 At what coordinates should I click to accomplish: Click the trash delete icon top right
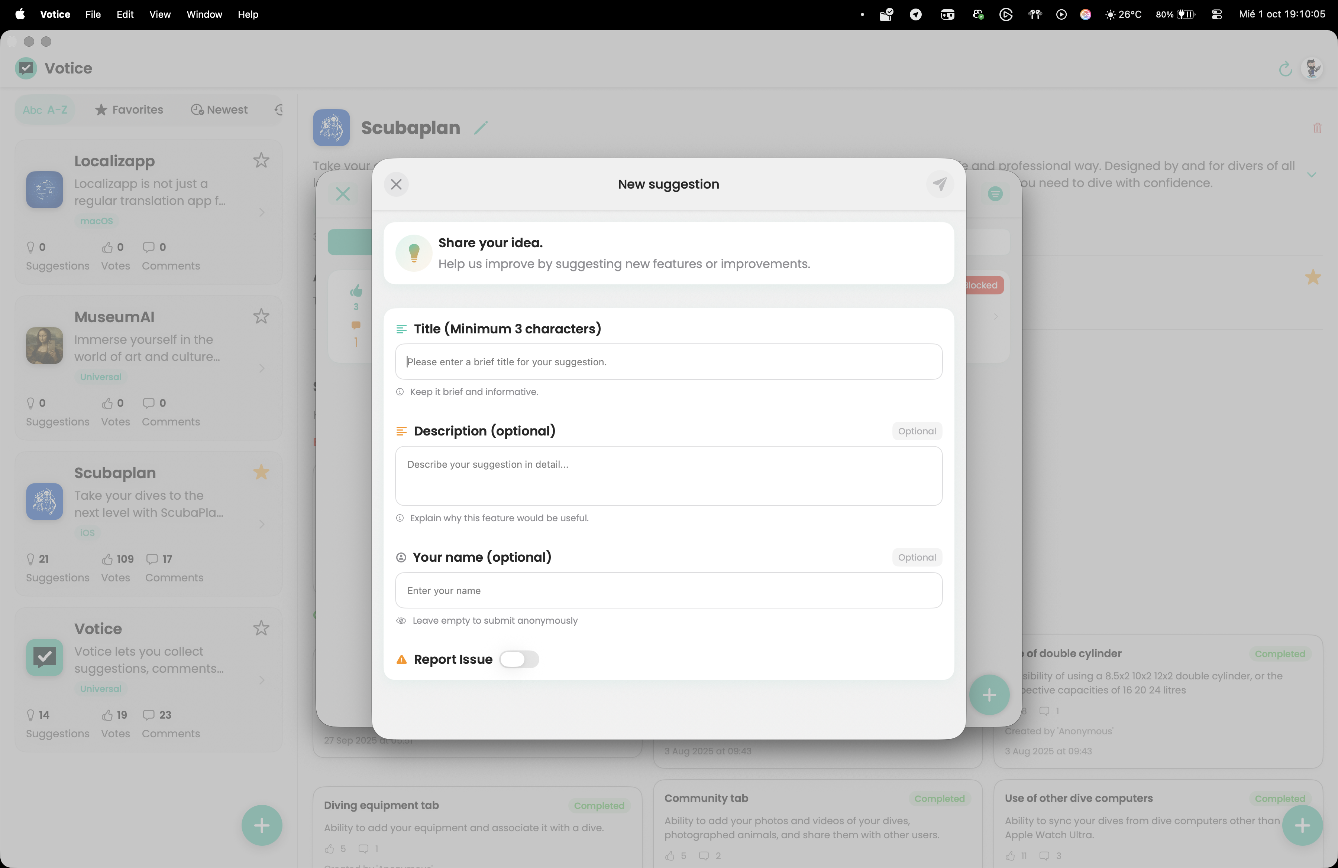[1318, 128]
